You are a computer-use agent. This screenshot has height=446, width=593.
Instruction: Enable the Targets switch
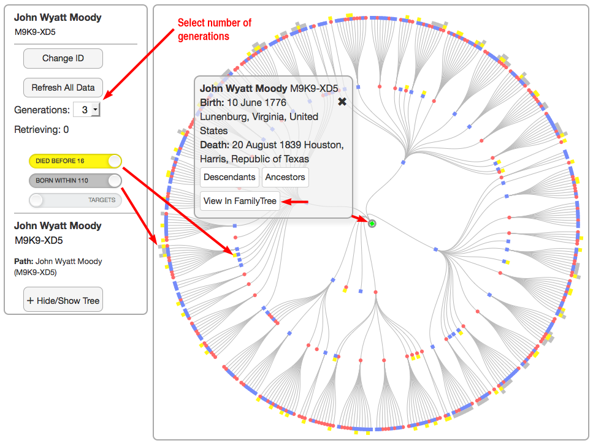(75, 200)
